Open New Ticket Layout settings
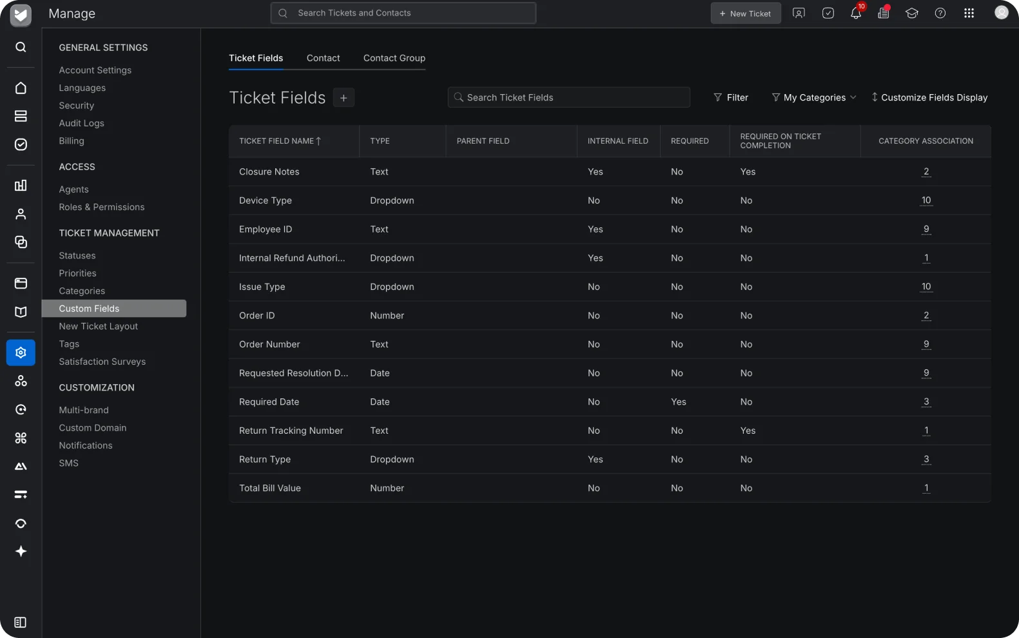This screenshot has width=1019, height=638. coord(98,326)
